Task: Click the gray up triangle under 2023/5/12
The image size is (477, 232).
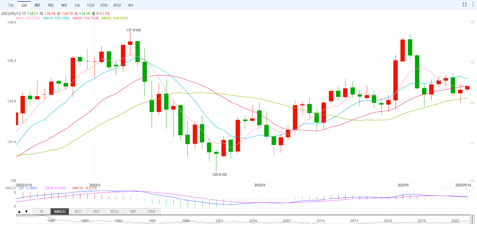Action: pyautogui.click(x=467, y=188)
